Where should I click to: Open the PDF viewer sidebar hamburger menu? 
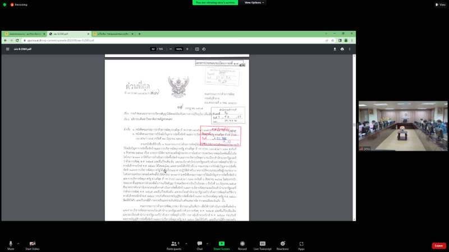(x=7, y=49)
